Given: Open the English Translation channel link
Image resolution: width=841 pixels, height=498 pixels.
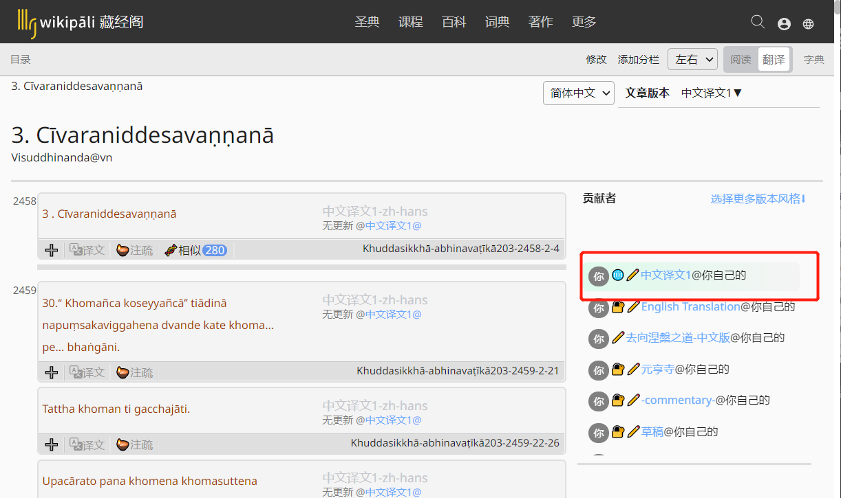Looking at the screenshot, I should (690, 306).
